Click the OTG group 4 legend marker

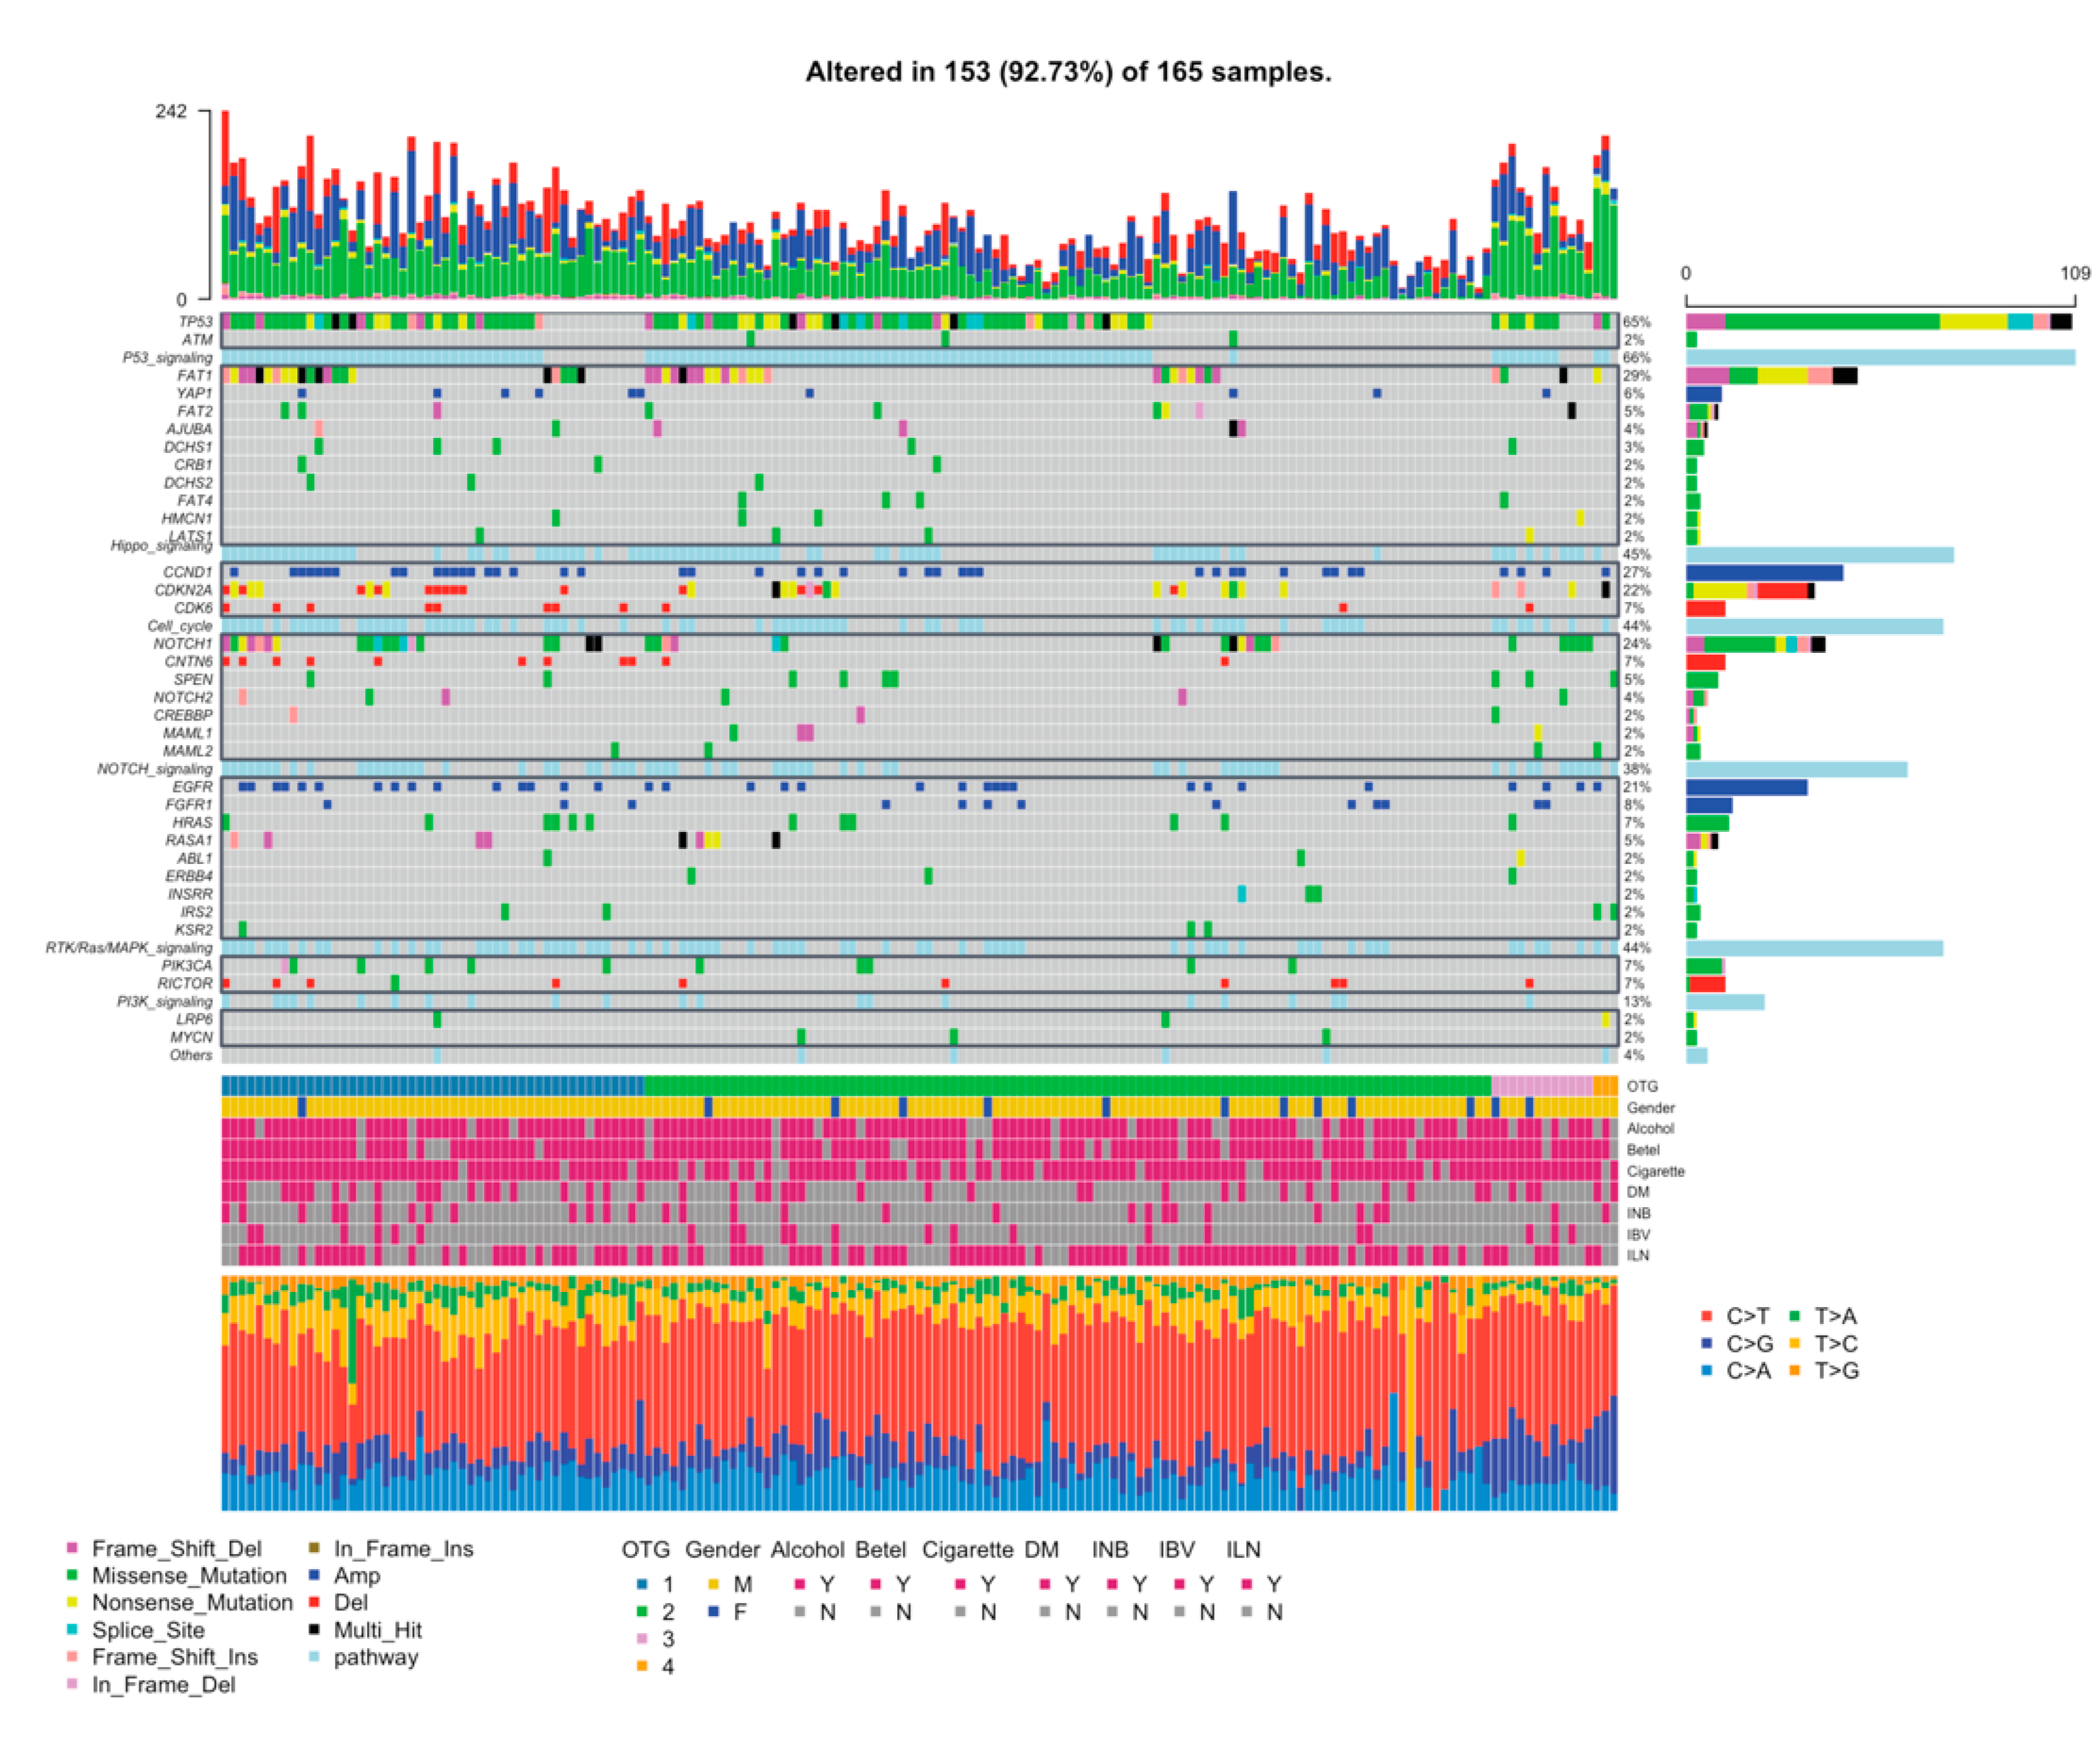pos(641,1666)
